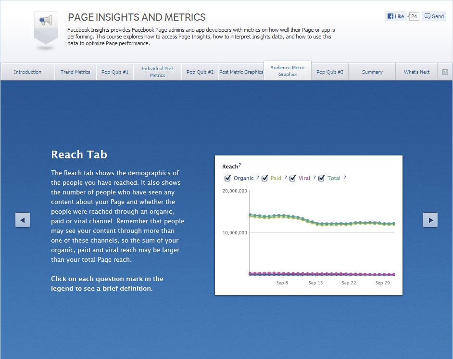This screenshot has width=453, height=359.
Task: Click the 20,000,000 axis value
Action: coord(235,191)
